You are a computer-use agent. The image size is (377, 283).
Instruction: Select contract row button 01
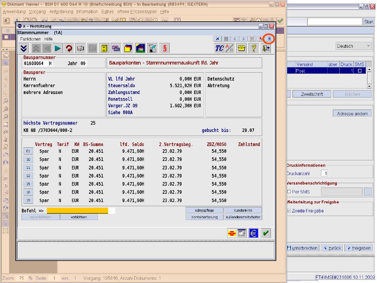[x=28, y=151]
